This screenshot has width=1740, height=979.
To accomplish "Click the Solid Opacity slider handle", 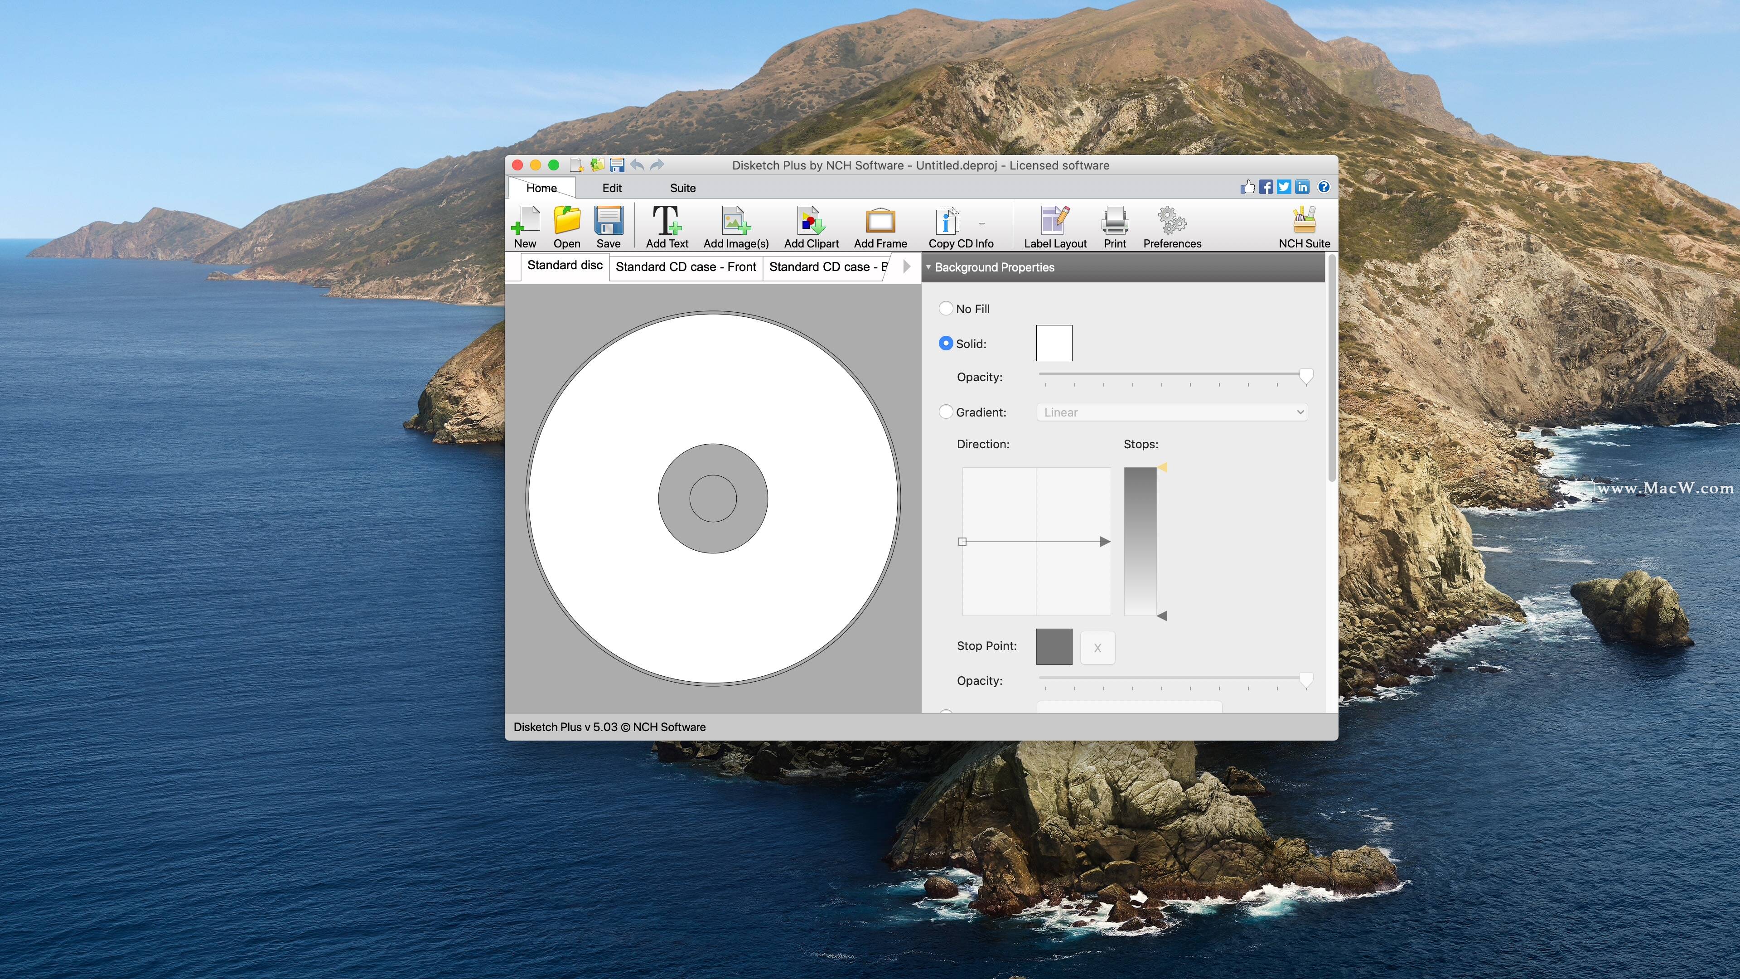I will click(1306, 377).
